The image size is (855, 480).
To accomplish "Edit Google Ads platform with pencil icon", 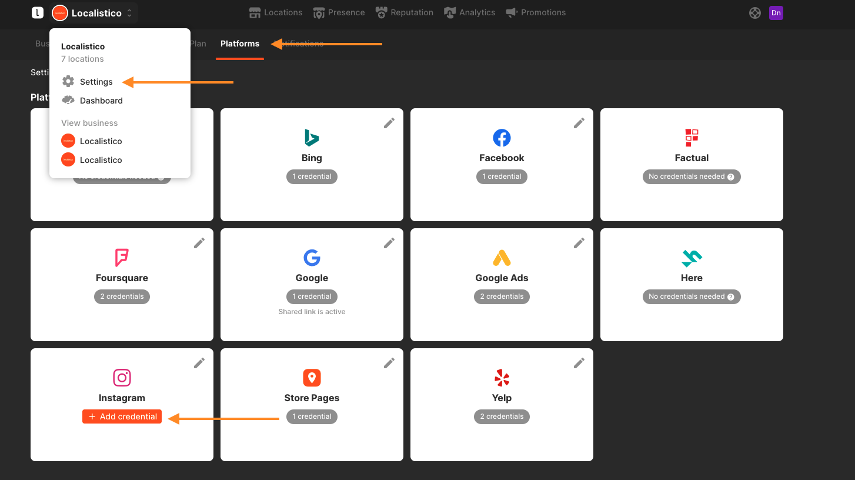I will [579, 243].
